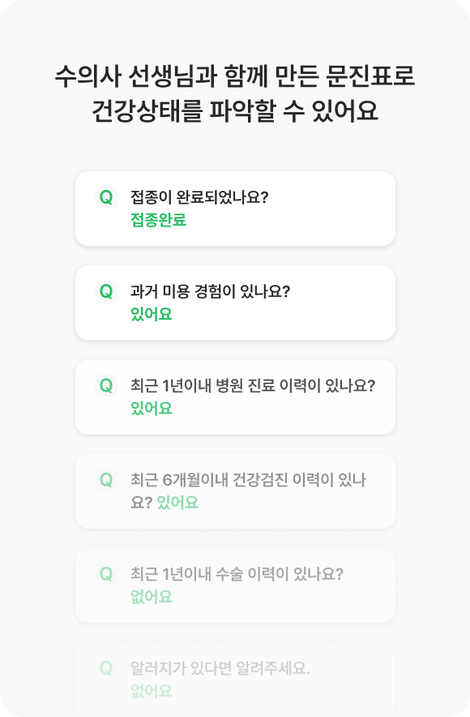Open the 최근 1년이내 병원 진료 이력 question text
The height and width of the screenshot is (717, 470).
253,386
